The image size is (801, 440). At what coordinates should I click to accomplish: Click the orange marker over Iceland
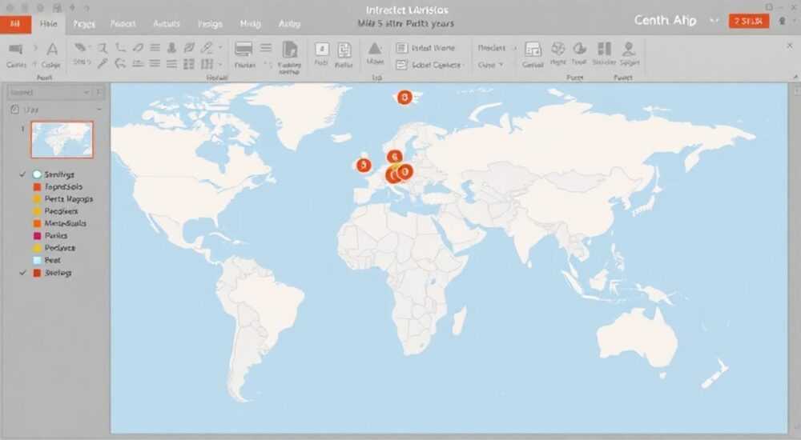point(405,98)
